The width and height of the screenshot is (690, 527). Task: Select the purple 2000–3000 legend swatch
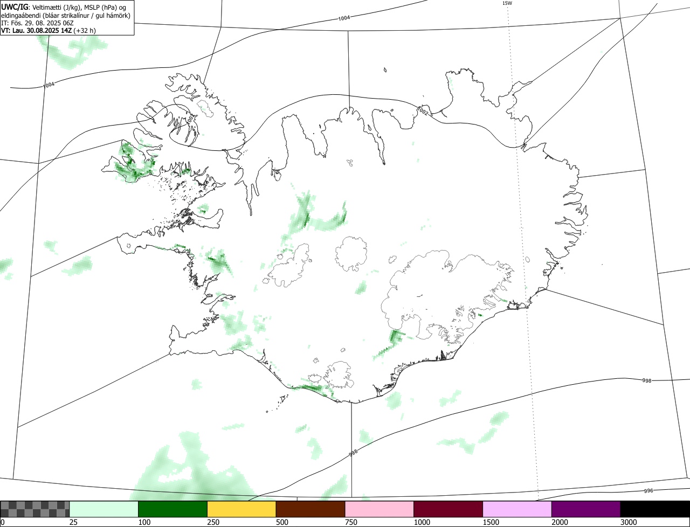586,509
